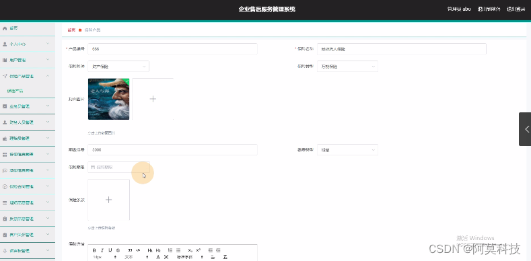Open the background color picker in editor
This screenshot has height=261, width=531.
(166, 257)
